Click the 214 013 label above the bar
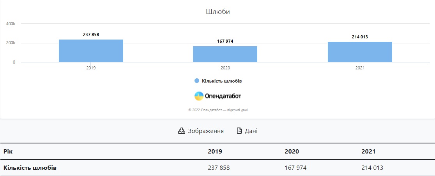435x176 pixels. pos(360,37)
